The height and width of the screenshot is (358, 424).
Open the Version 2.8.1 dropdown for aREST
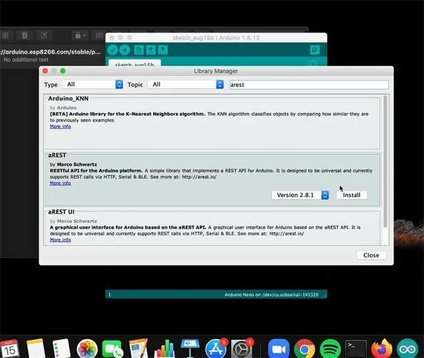(x=300, y=195)
